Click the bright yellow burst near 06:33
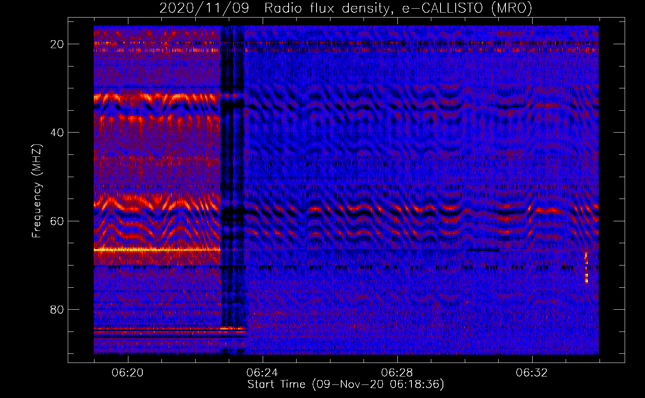Viewport: 645px width, 398px height. 586,267
